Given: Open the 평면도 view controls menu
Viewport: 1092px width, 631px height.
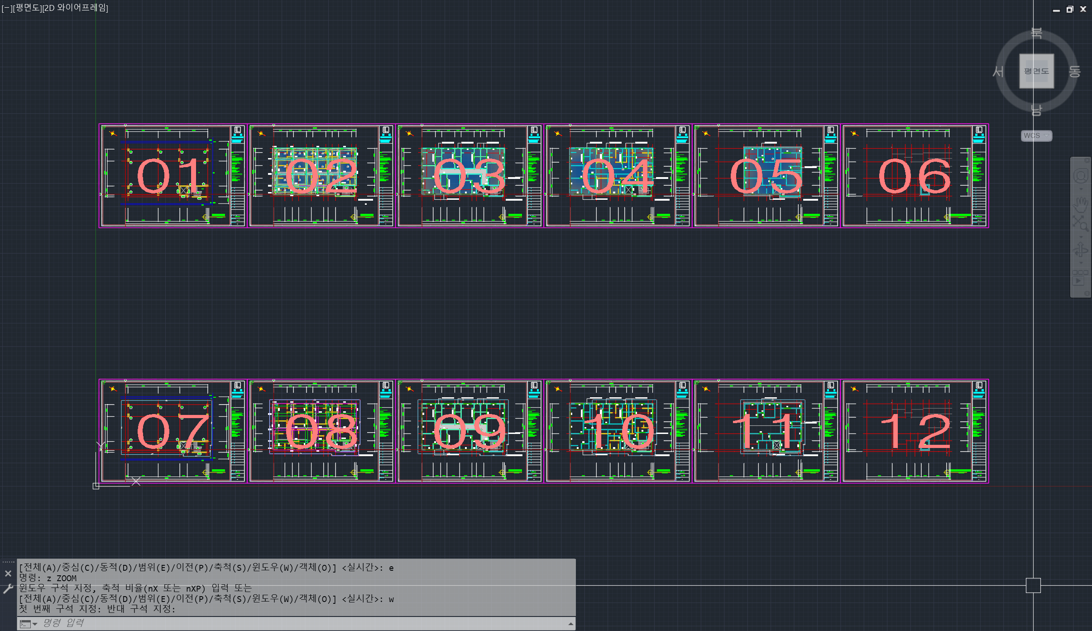Looking at the screenshot, I should pyautogui.click(x=27, y=8).
